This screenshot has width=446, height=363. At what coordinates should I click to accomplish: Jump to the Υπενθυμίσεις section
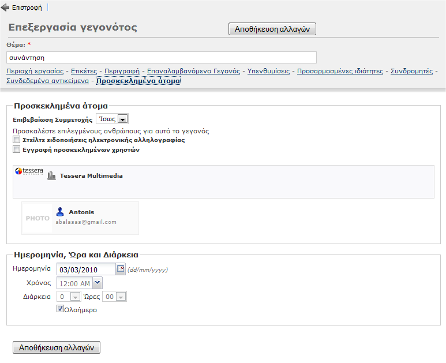[268, 71]
